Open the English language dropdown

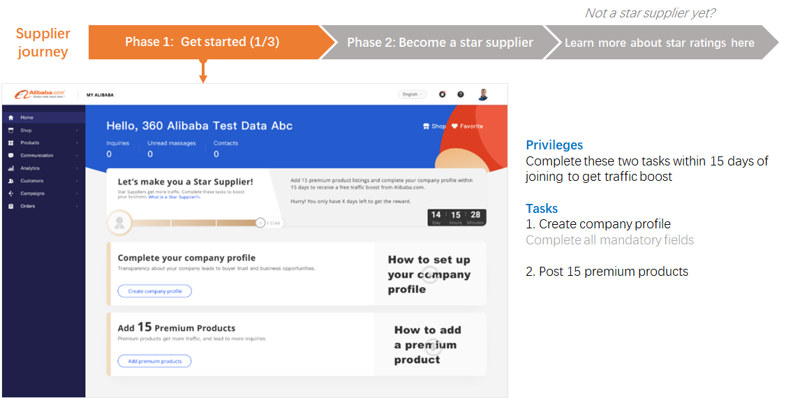413,94
